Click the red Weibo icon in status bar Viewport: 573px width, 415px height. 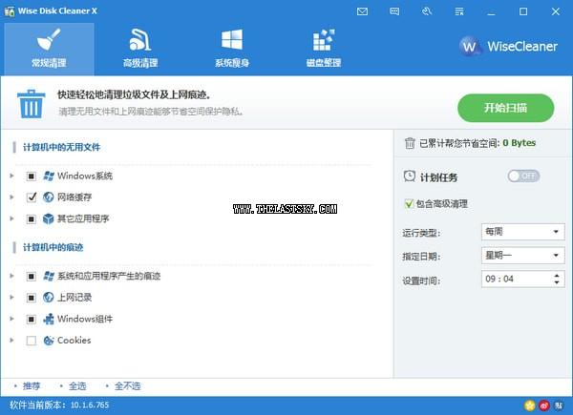coord(544,405)
